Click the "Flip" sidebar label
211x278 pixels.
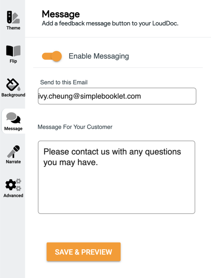click(x=13, y=61)
